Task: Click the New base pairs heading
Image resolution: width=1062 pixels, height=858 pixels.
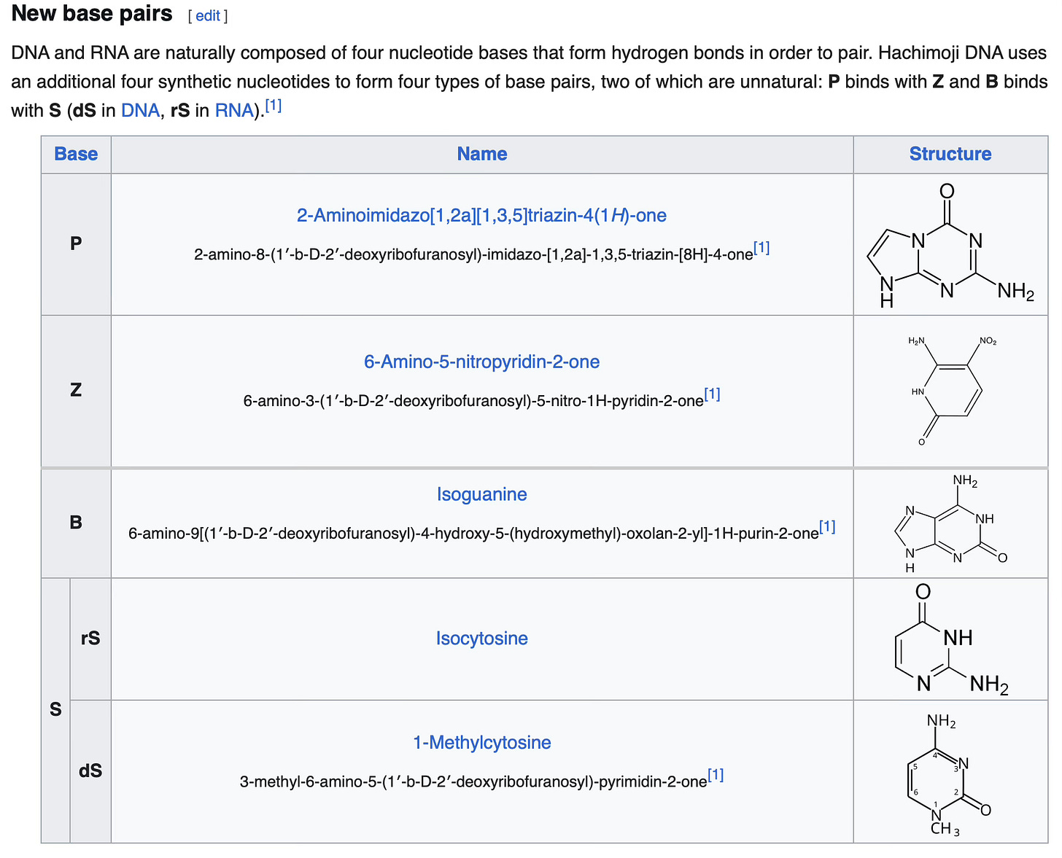Action: pyautogui.click(x=92, y=14)
